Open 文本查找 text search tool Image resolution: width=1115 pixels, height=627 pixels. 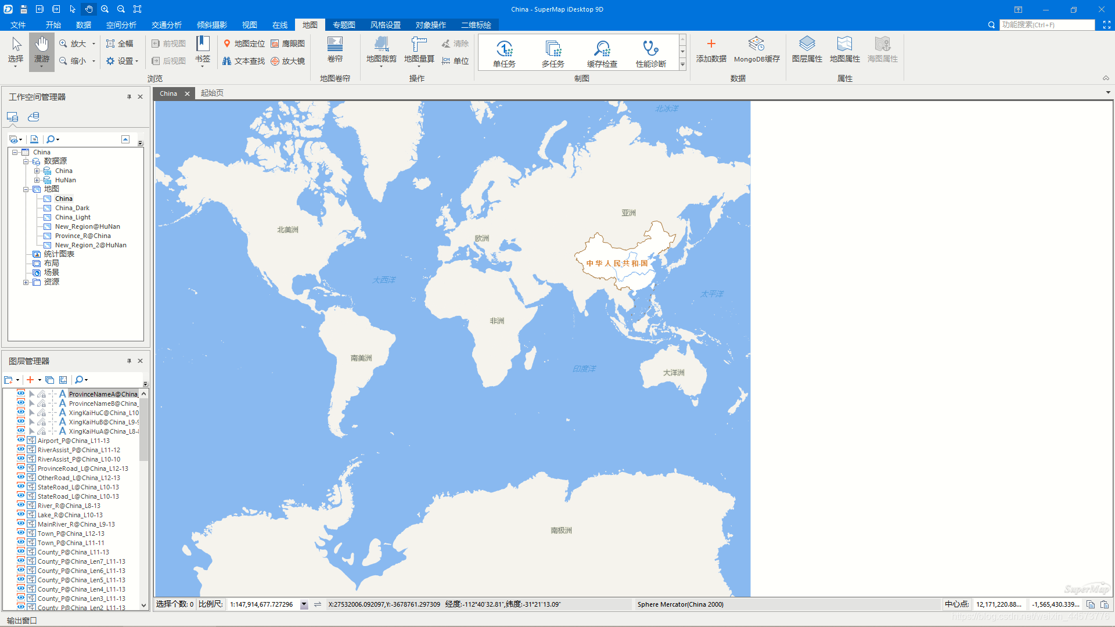(244, 61)
